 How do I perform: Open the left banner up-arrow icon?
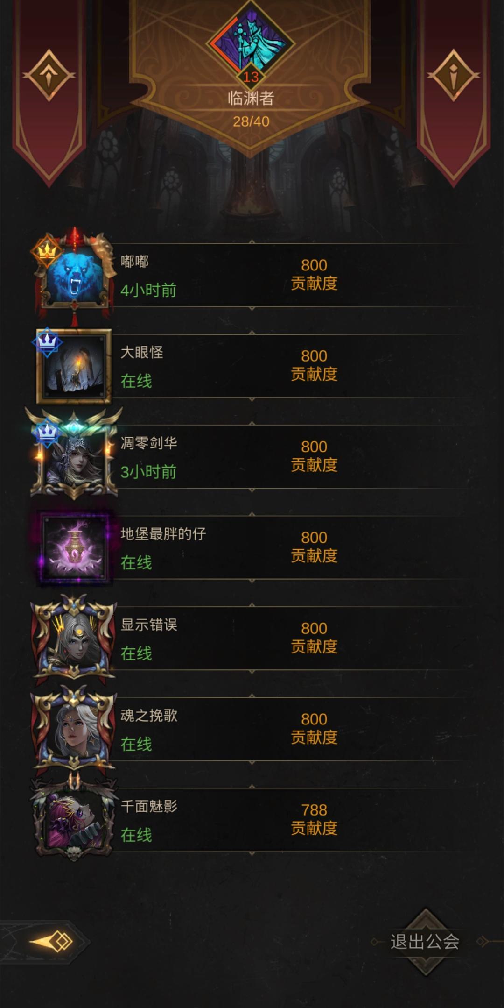[49, 76]
